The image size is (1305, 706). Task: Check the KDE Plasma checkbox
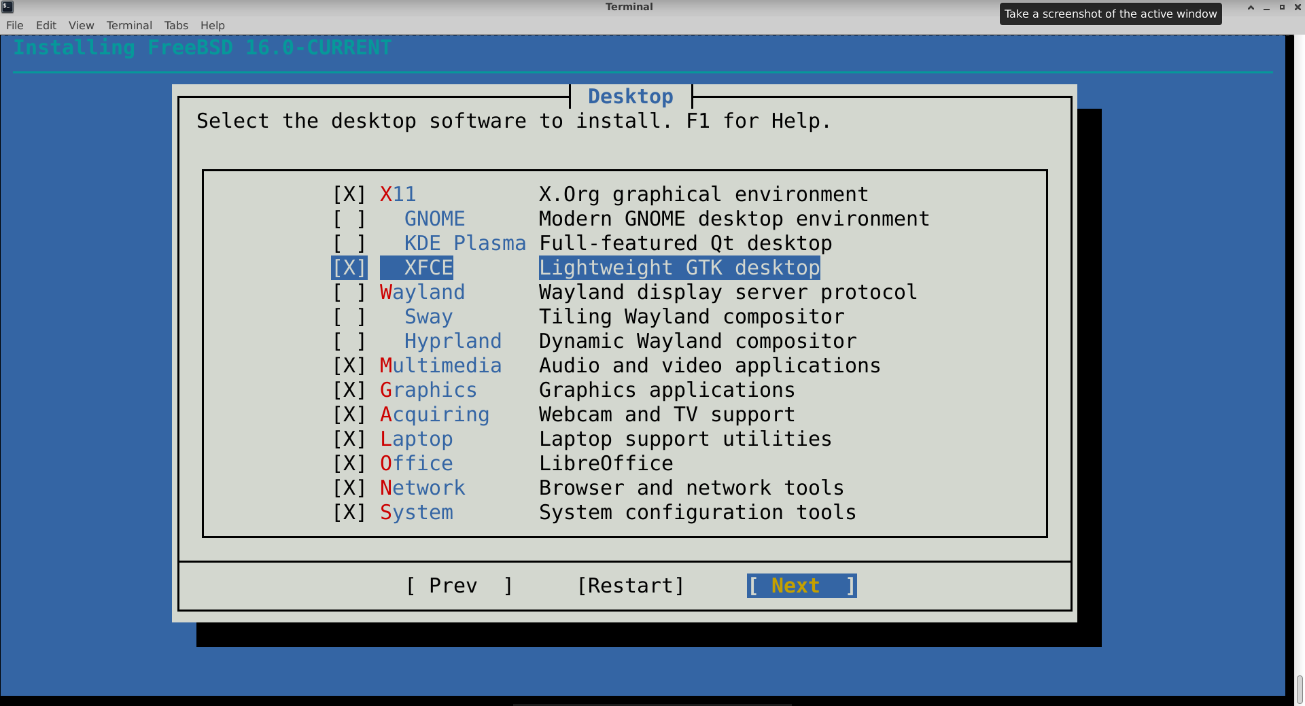(349, 243)
